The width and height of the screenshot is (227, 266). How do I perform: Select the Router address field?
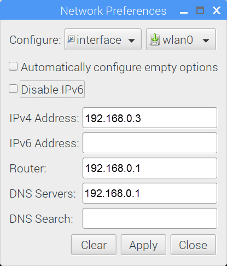tap(150, 168)
